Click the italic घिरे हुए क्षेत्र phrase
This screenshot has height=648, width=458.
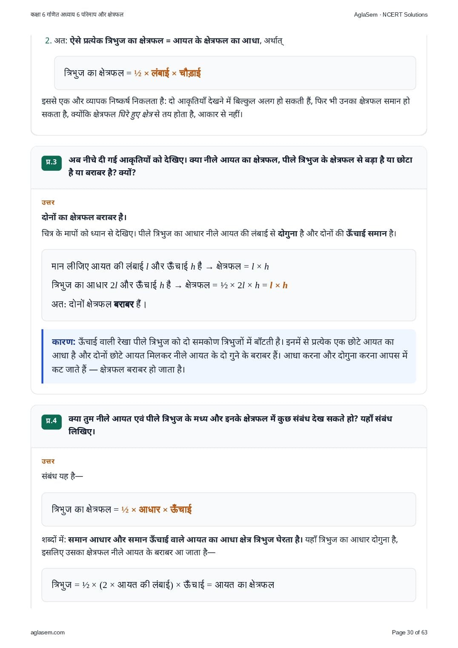tap(135, 114)
